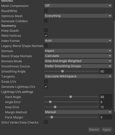The image size is (115, 135).
Task: Click the Hard Angle value field
Action: pos(106,97)
